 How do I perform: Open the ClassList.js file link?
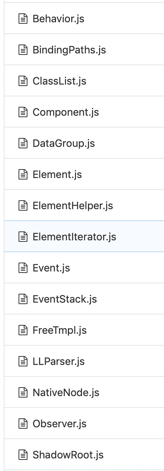click(x=59, y=81)
